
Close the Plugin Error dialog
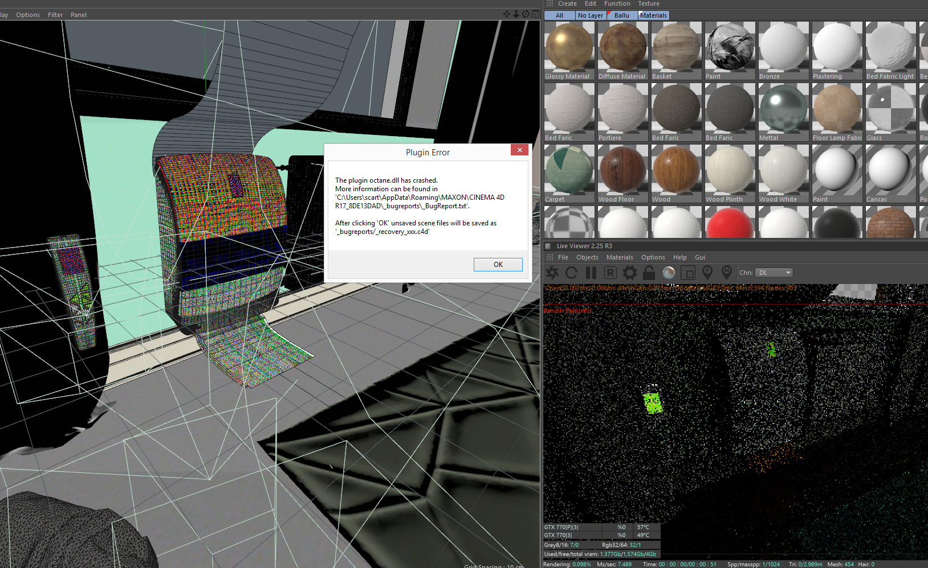click(519, 150)
